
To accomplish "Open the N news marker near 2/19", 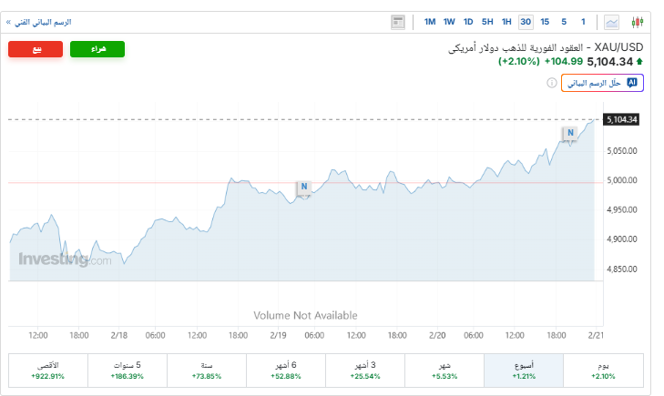I will 304,188.
